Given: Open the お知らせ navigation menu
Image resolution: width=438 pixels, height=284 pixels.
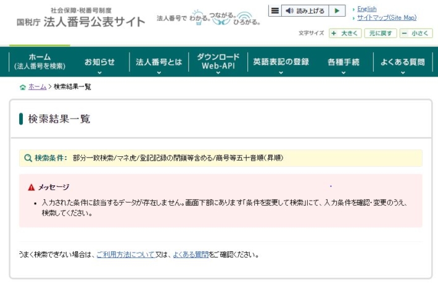Looking at the screenshot, I should (100, 62).
